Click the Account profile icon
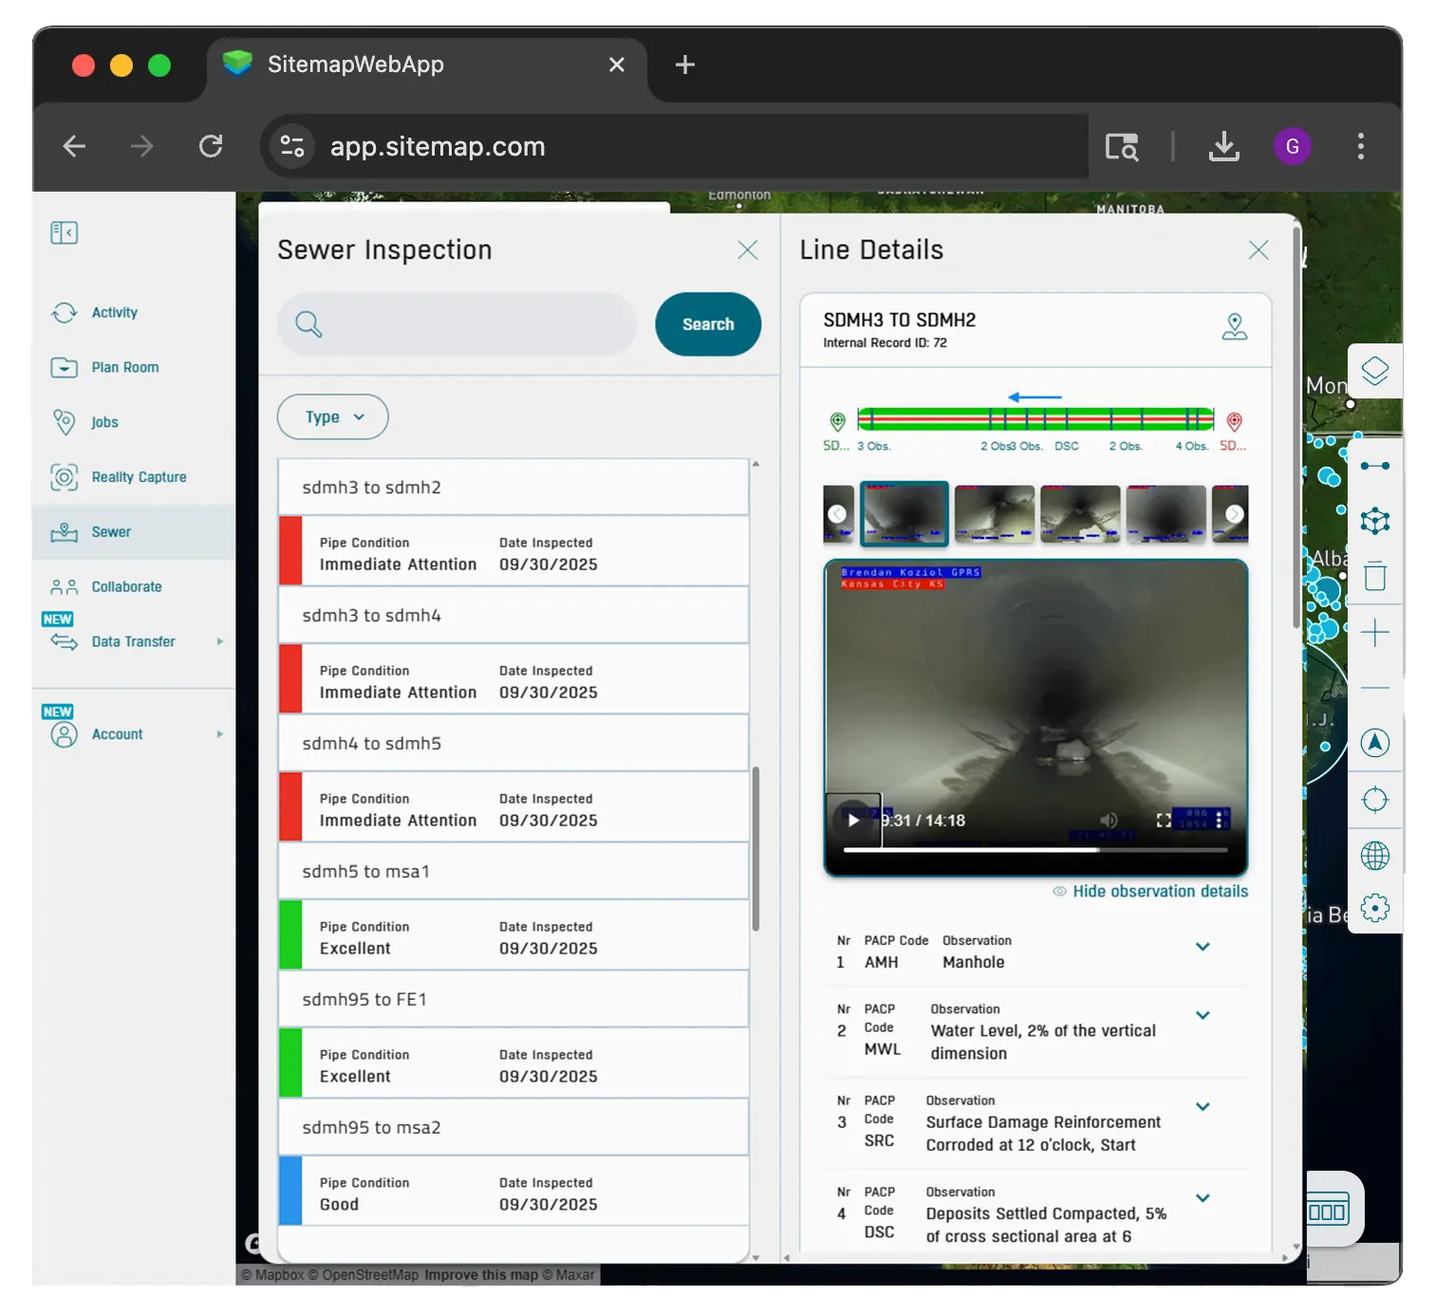The height and width of the screenshot is (1313, 1435). tap(64, 735)
